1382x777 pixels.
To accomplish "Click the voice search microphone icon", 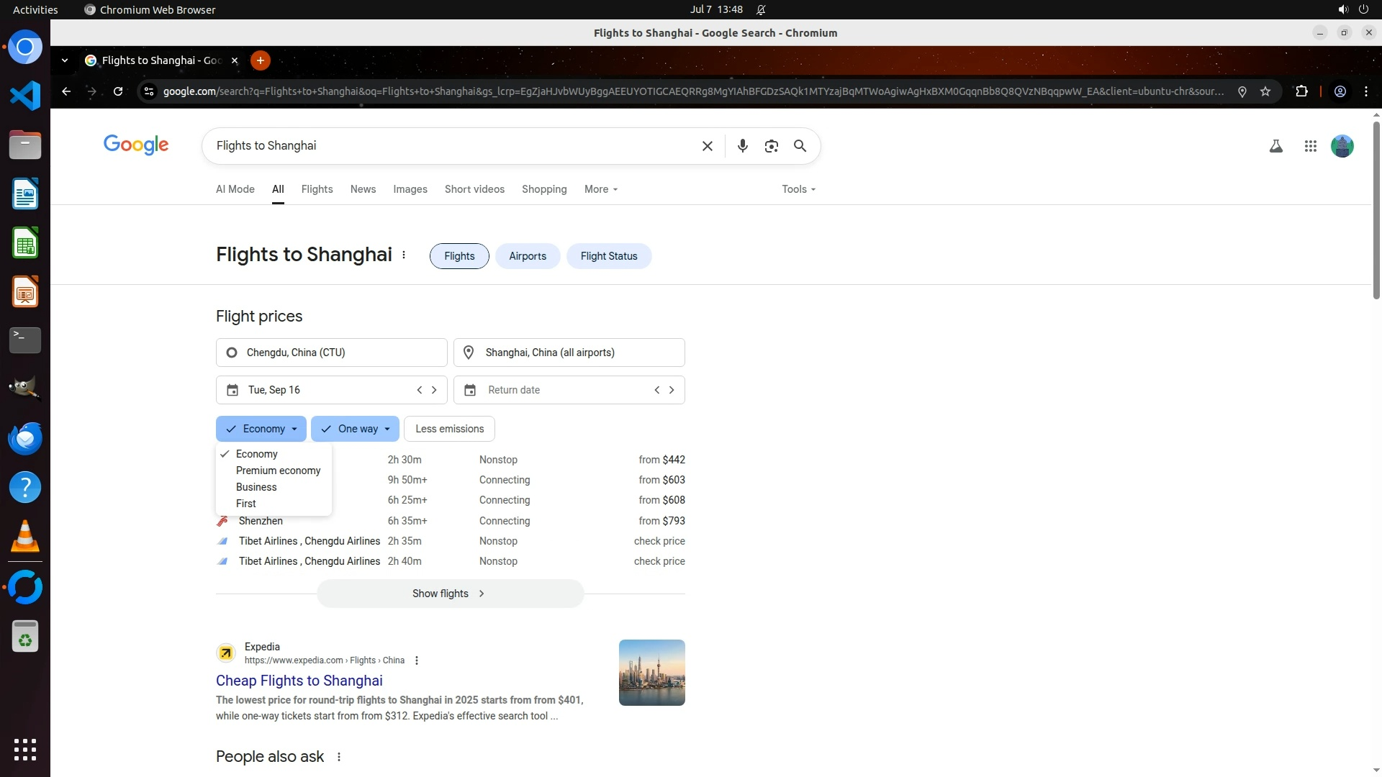I will coord(742,146).
